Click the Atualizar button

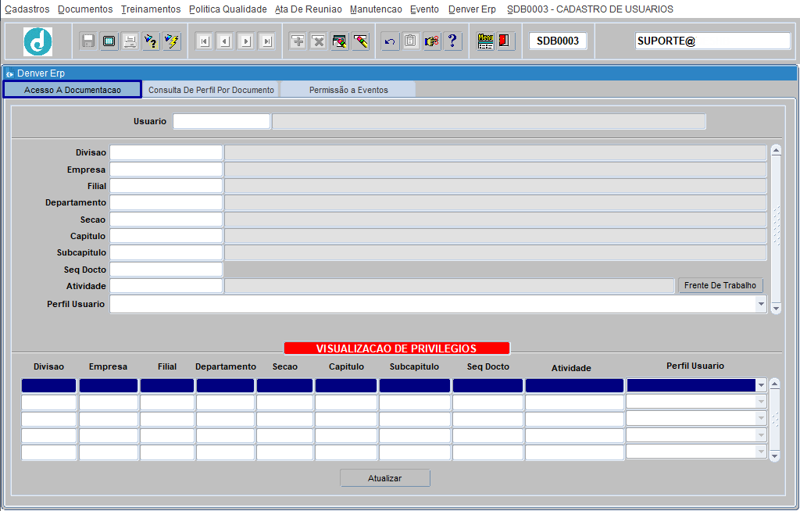pos(384,478)
